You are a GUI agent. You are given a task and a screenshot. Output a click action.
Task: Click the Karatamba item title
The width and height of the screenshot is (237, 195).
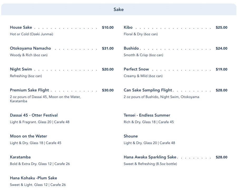pos(20,157)
